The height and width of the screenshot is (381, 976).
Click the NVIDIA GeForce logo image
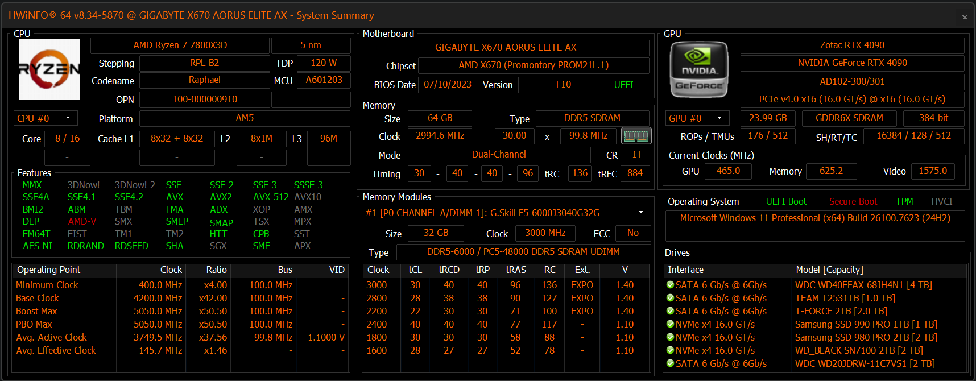click(699, 69)
